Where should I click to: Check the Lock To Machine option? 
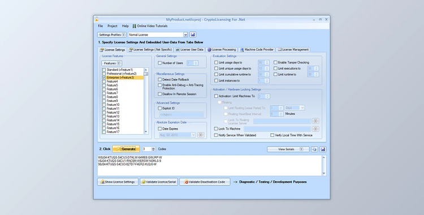point(216,129)
